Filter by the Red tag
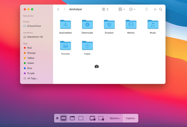Image resolution: width=187 pixels, height=127 pixels. pyautogui.click(x=28, y=48)
